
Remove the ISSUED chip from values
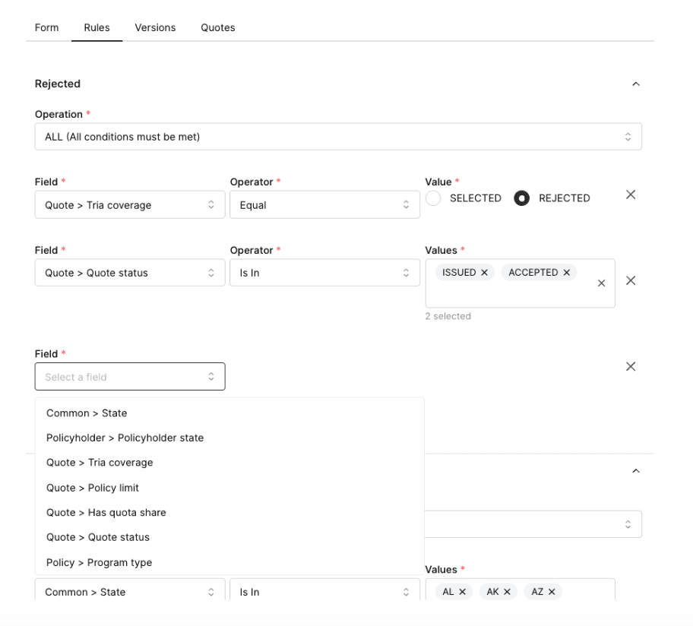click(484, 273)
